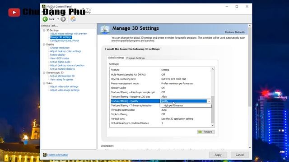Select Texture filtering Anisotropic sample row
This screenshot has width=289, height=162.
point(160,92)
